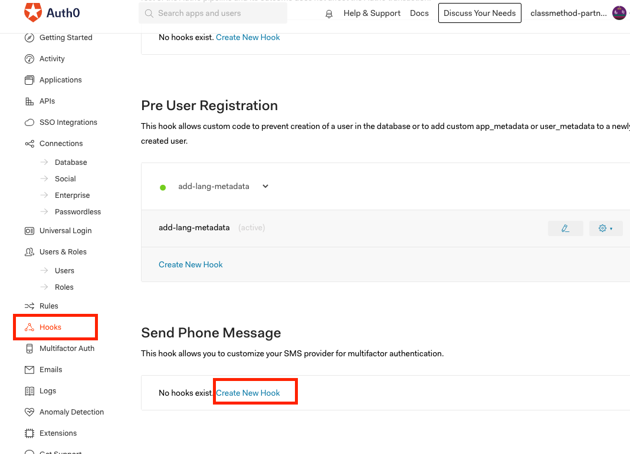
Task: Expand the add-lang-metadata hook selector chevron
Action: coord(265,186)
